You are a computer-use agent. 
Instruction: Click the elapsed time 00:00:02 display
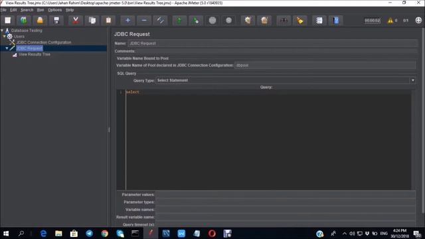[x=372, y=21]
